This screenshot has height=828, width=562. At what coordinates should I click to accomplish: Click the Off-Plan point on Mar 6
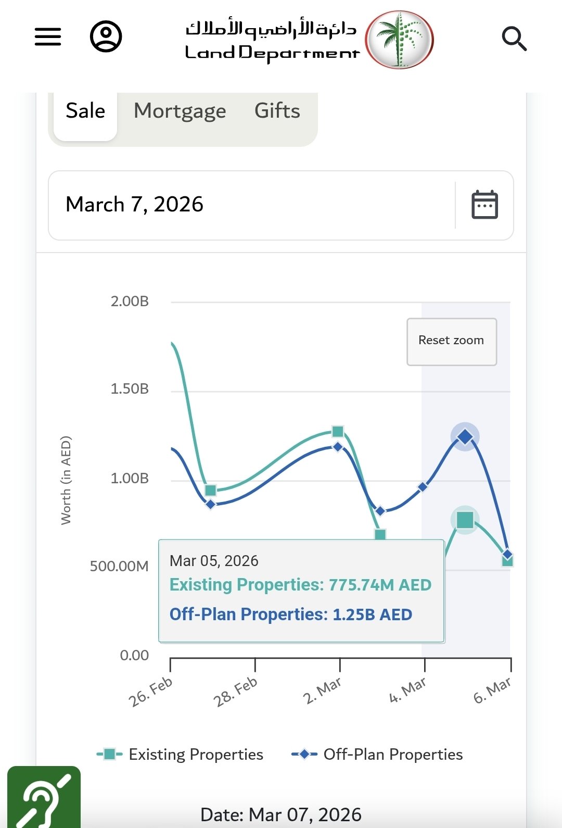tap(508, 555)
